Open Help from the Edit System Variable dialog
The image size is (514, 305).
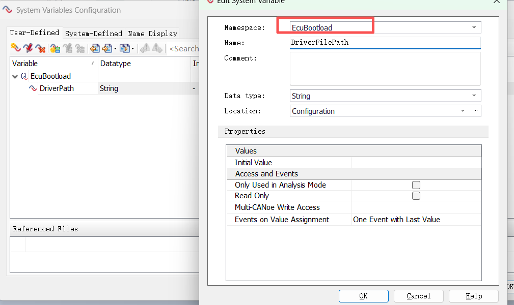tap(474, 296)
